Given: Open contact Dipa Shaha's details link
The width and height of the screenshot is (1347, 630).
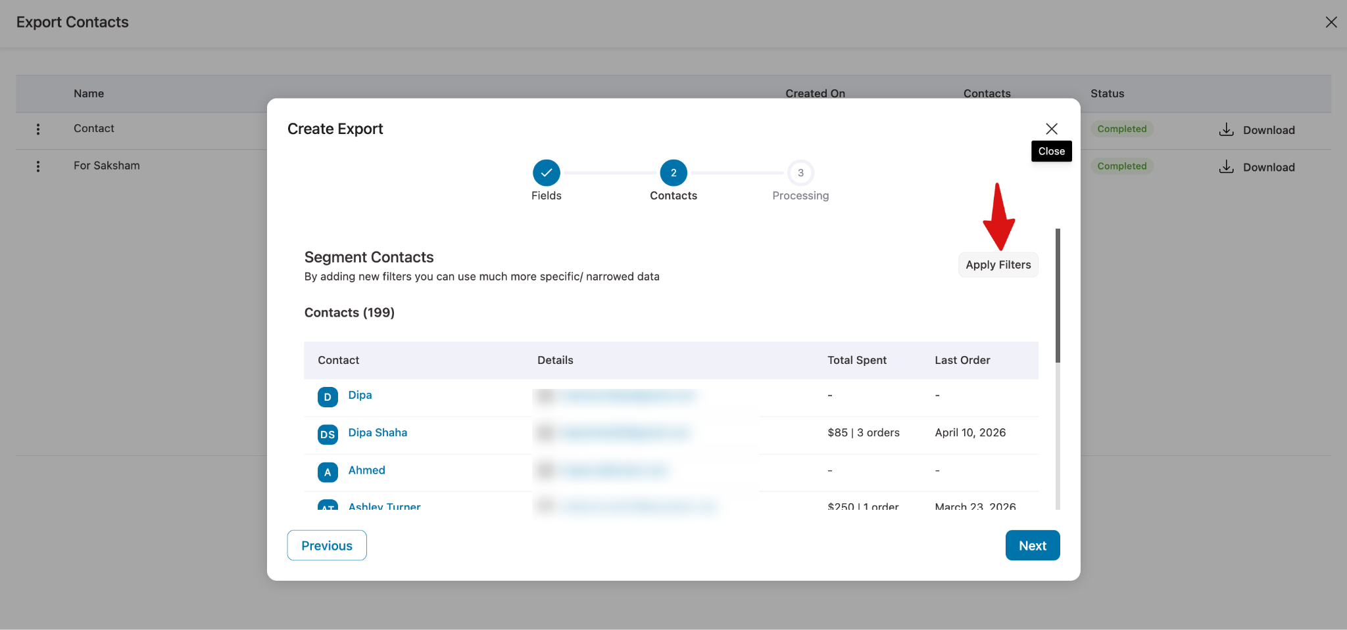Looking at the screenshot, I should pos(378,432).
